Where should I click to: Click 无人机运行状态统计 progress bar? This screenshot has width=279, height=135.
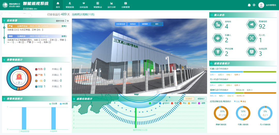coord(243,82)
